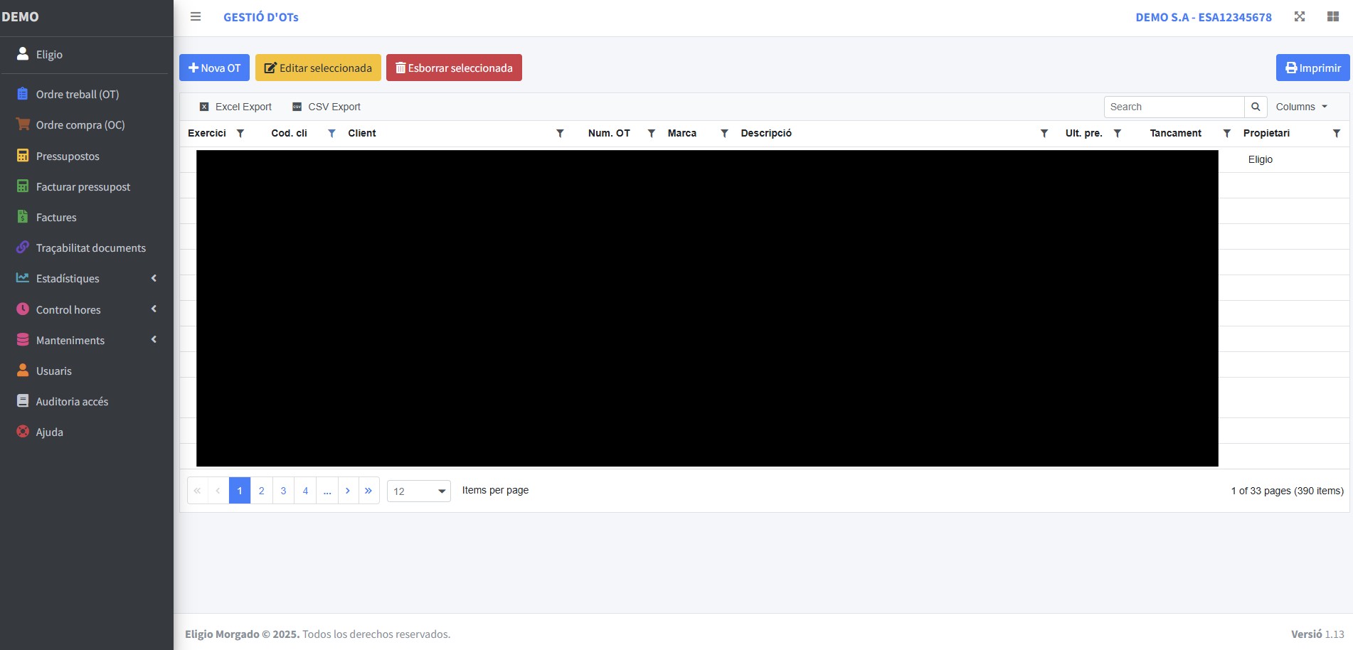The height and width of the screenshot is (650, 1353).
Task: Click the Exercici column filter icon
Action: [240, 133]
